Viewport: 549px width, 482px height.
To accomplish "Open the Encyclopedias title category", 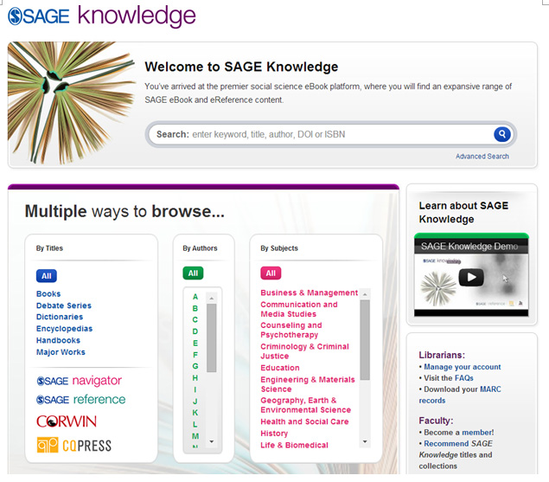I will [x=65, y=329].
